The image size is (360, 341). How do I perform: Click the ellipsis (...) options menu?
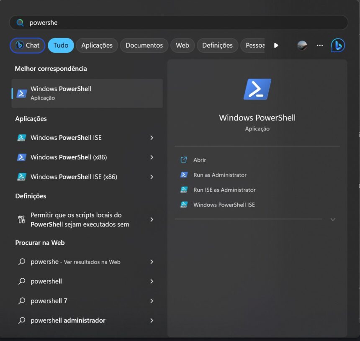(320, 45)
